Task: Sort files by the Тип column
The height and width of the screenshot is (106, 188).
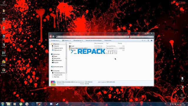Action: (x=107, y=43)
